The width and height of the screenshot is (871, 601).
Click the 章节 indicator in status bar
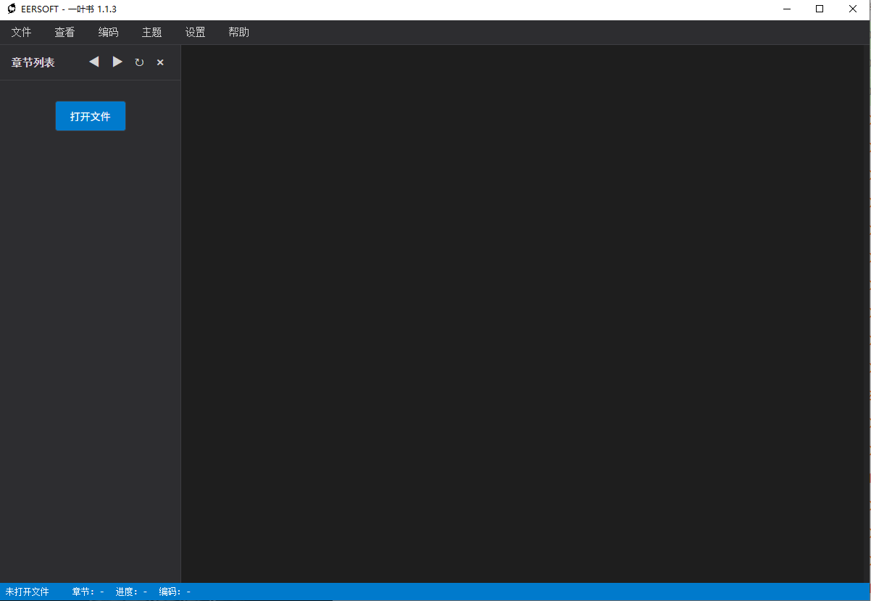(x=88, y=592)
